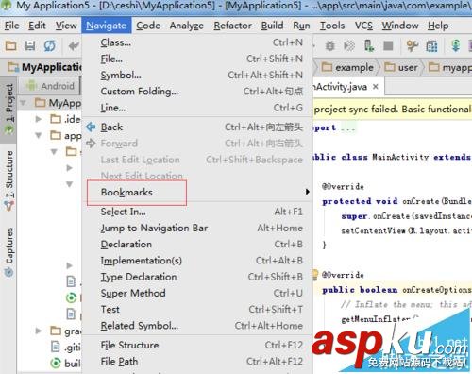Viewport: 472px width, 374px height.
Task: Open the Code menu
Action: click(148, 25)
